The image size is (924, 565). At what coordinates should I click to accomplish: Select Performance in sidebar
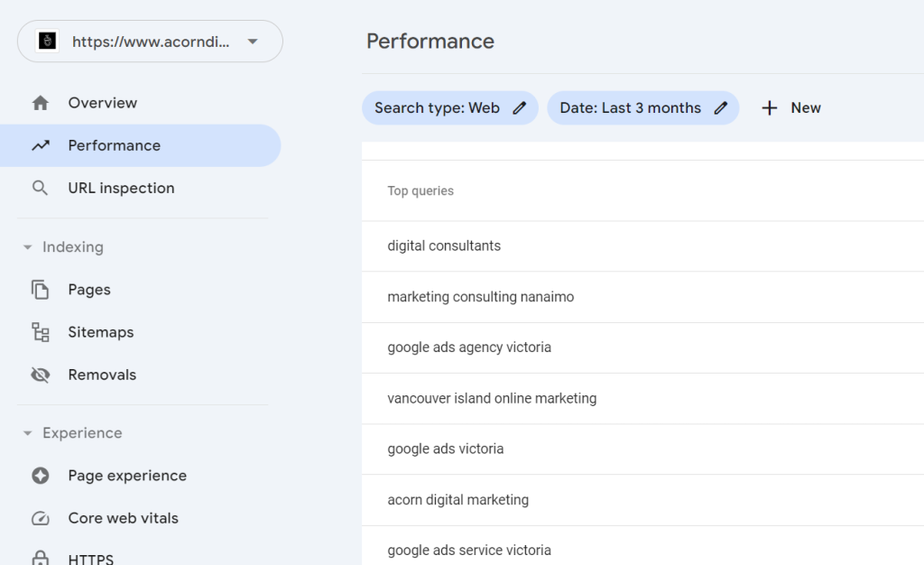tap(140, 145)
